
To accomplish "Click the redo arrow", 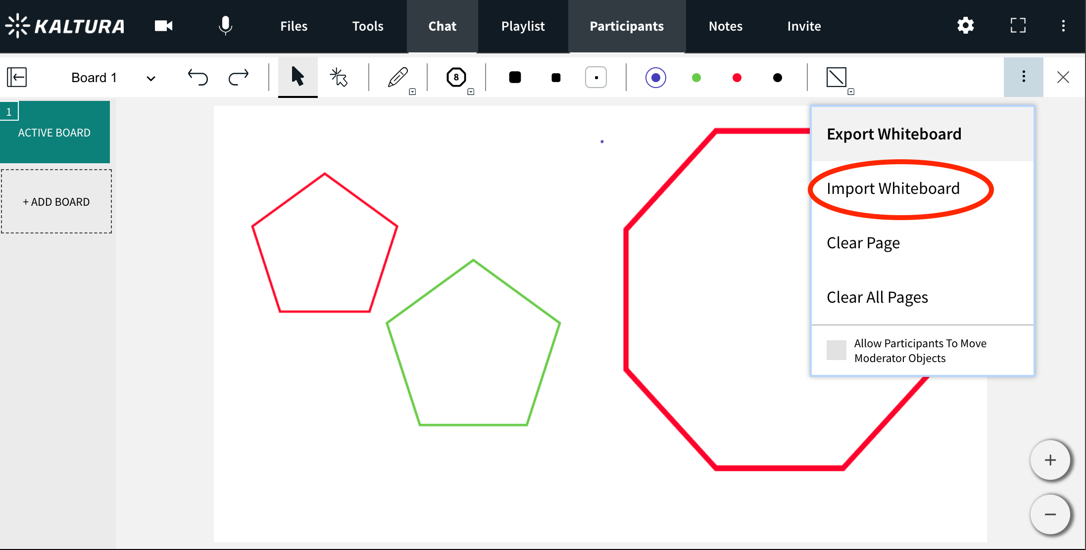I will click(239, 78).
